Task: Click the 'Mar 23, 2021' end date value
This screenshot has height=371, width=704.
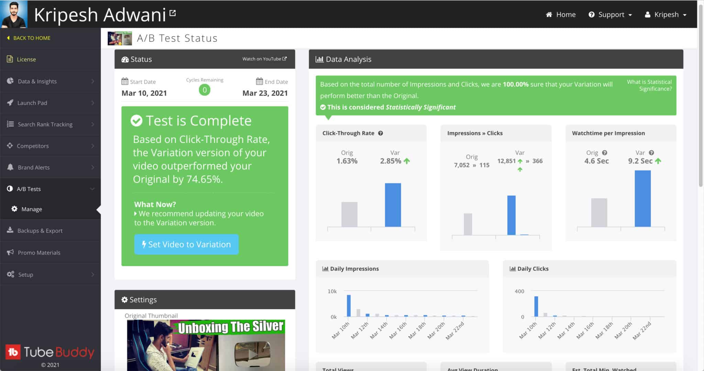Action: (265, 93)
